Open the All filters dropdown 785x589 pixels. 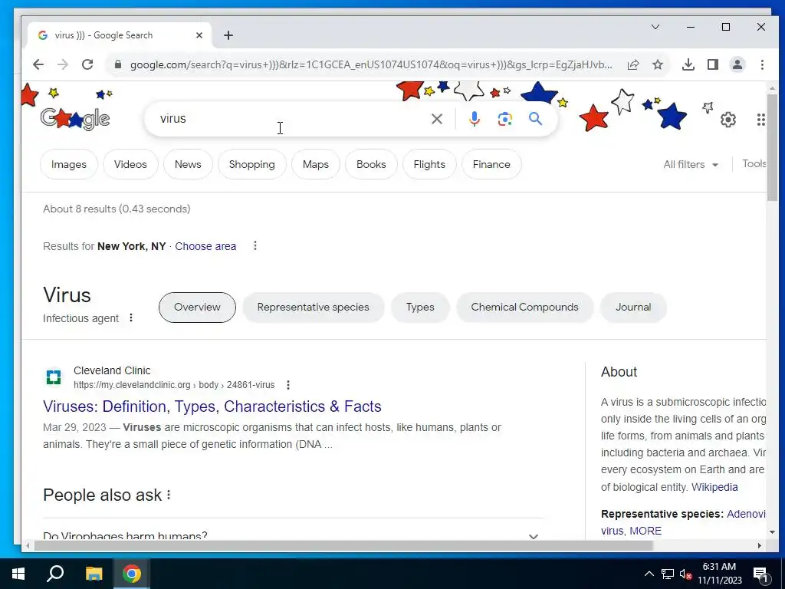tap(691, 164)
